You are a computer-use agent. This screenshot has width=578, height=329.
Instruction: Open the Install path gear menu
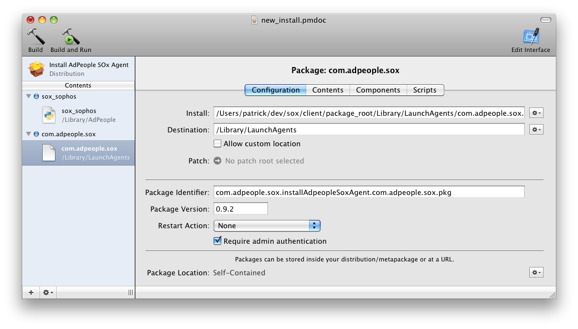coord(536,113)
